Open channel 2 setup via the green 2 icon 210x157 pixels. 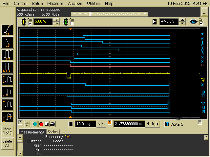pyautogui.click(x=66, y=22)
